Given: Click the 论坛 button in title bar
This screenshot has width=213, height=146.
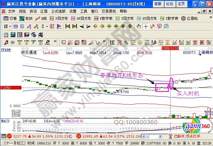Looking at the screenshot, I should click(170, 4).
